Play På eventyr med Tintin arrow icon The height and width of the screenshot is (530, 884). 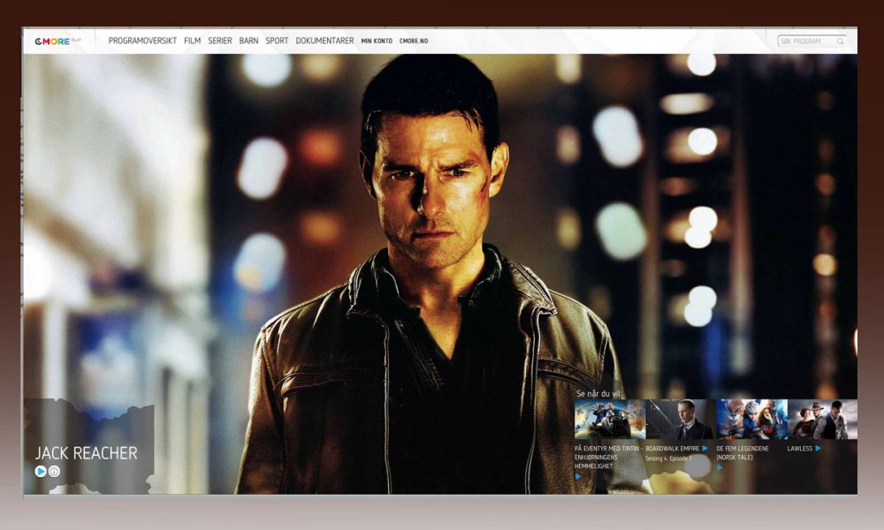coord(577,476)
